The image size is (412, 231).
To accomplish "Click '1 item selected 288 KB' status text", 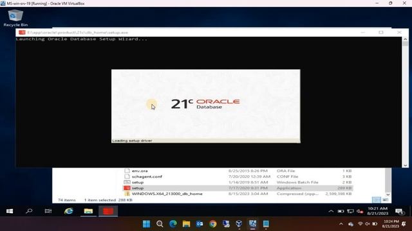I will pos(108,200).
